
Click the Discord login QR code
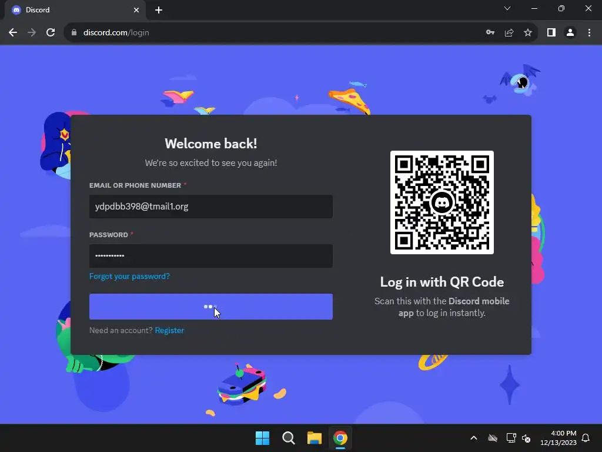click(442, 202)
